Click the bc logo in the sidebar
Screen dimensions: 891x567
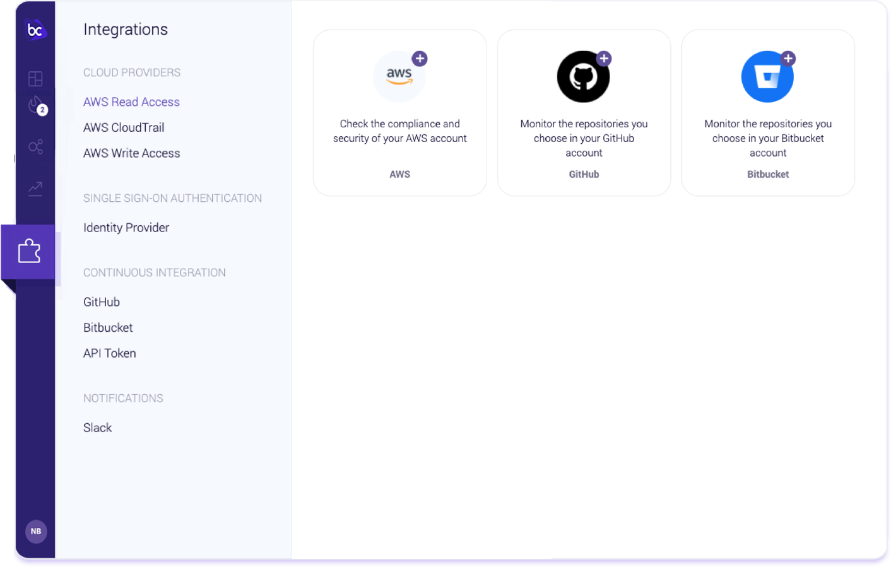coord(35,30)
